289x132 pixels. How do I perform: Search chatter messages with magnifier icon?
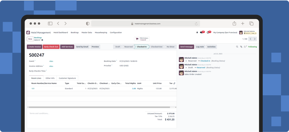tap(237, 47)
